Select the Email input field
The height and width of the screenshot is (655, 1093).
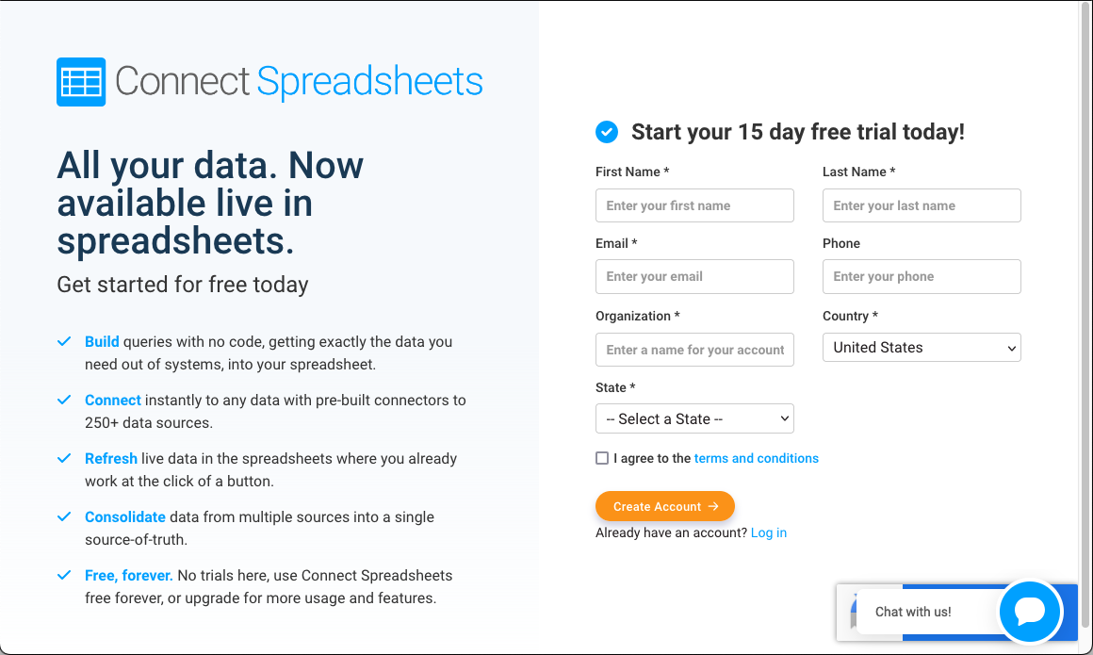(x=694, y=276)
